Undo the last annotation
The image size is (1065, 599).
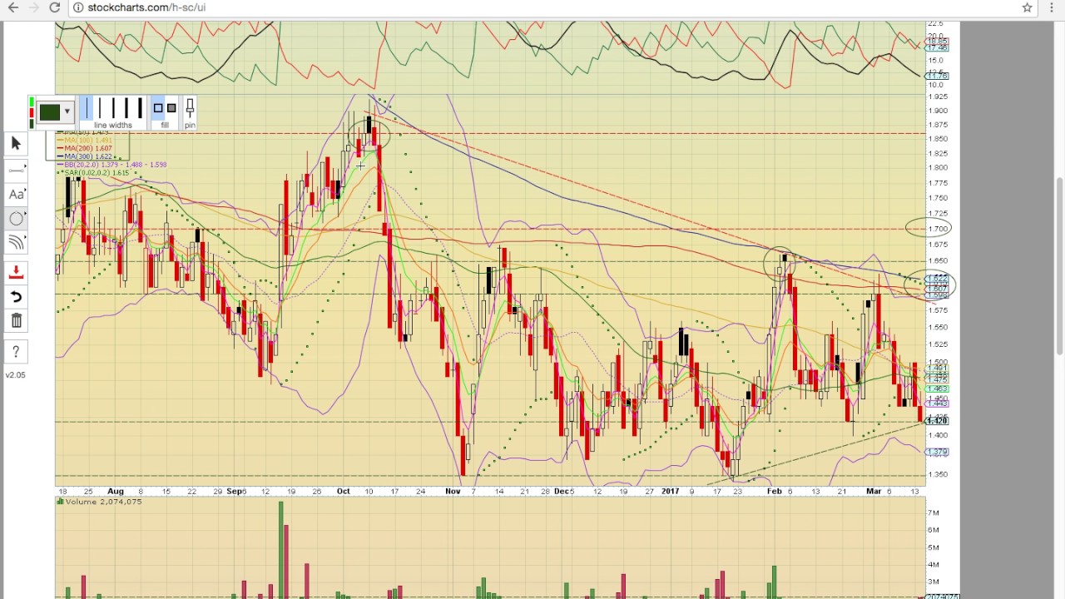(x=16, y=296)
